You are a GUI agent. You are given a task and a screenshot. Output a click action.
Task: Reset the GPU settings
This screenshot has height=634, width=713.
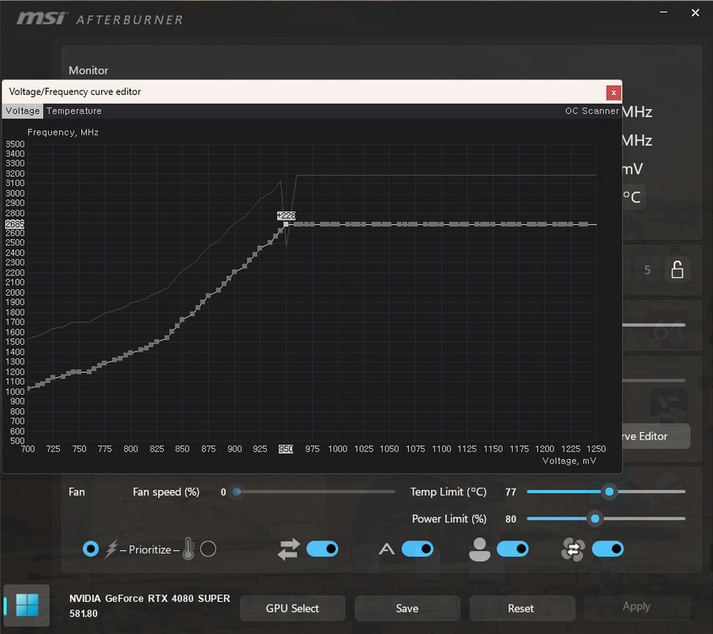click(521, 608)
